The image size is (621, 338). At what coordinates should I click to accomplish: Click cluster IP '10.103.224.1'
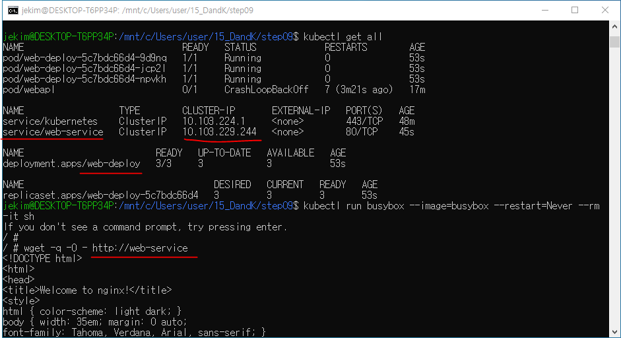[x=214, y=121]
